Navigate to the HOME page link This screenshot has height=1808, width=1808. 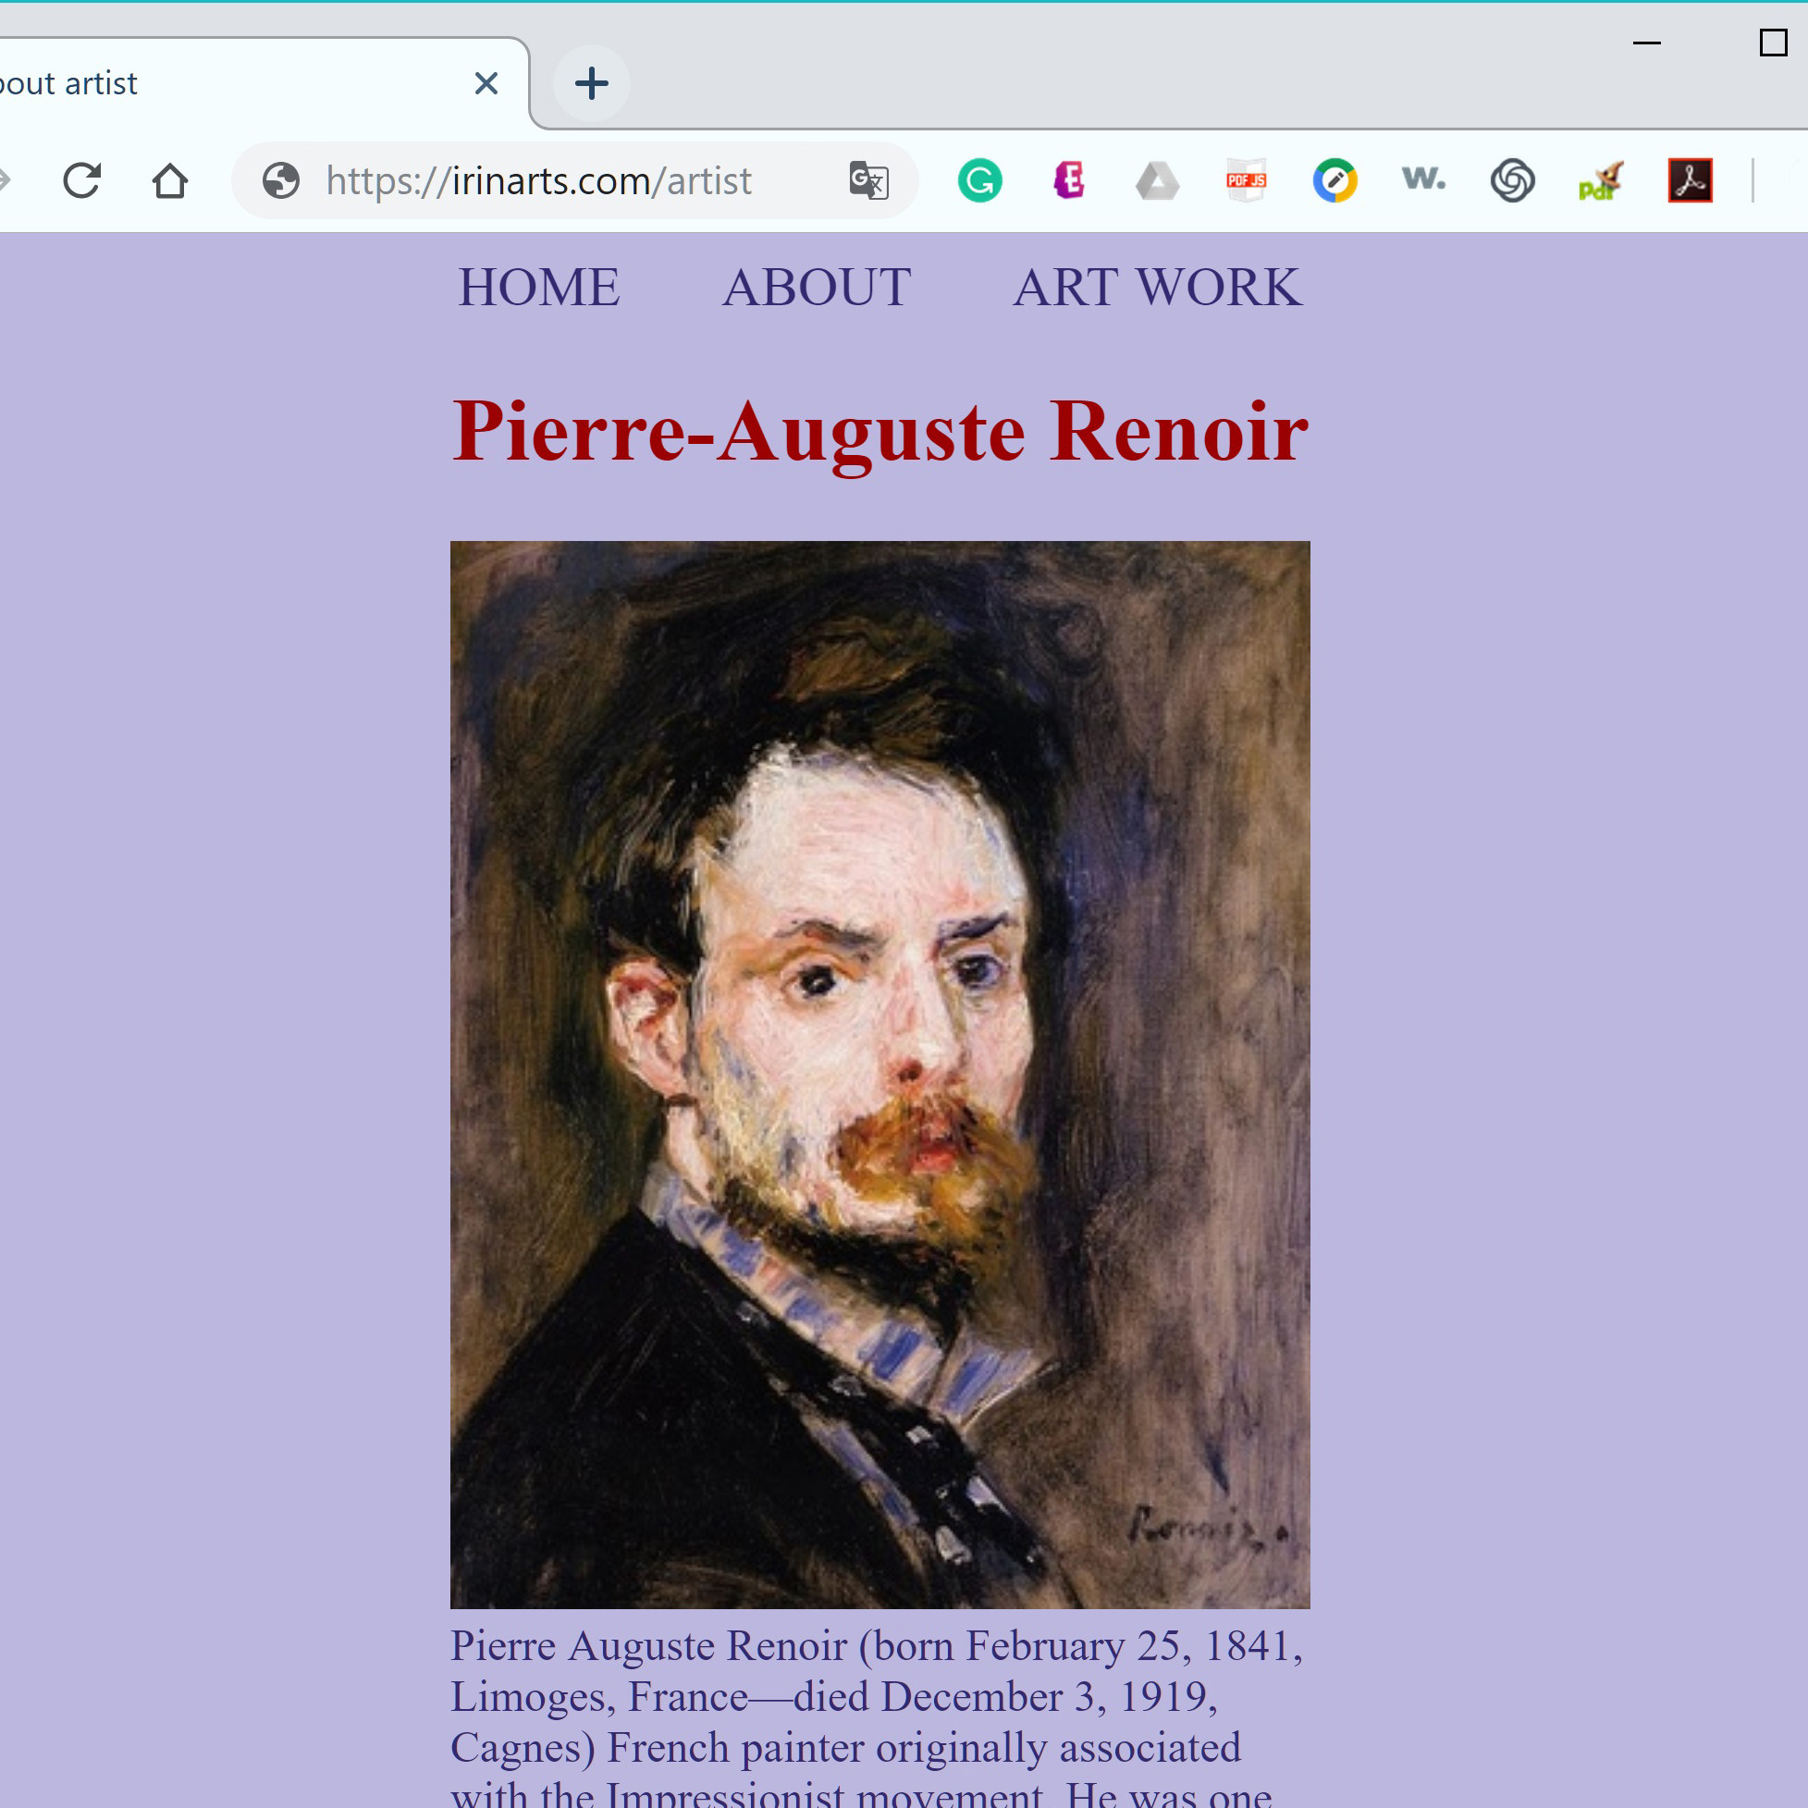pos(539,287)
